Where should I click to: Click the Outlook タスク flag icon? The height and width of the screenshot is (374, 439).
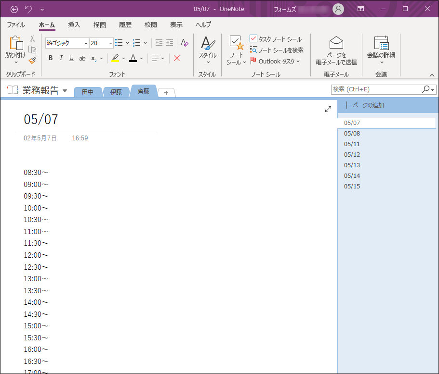coord(253,61)
